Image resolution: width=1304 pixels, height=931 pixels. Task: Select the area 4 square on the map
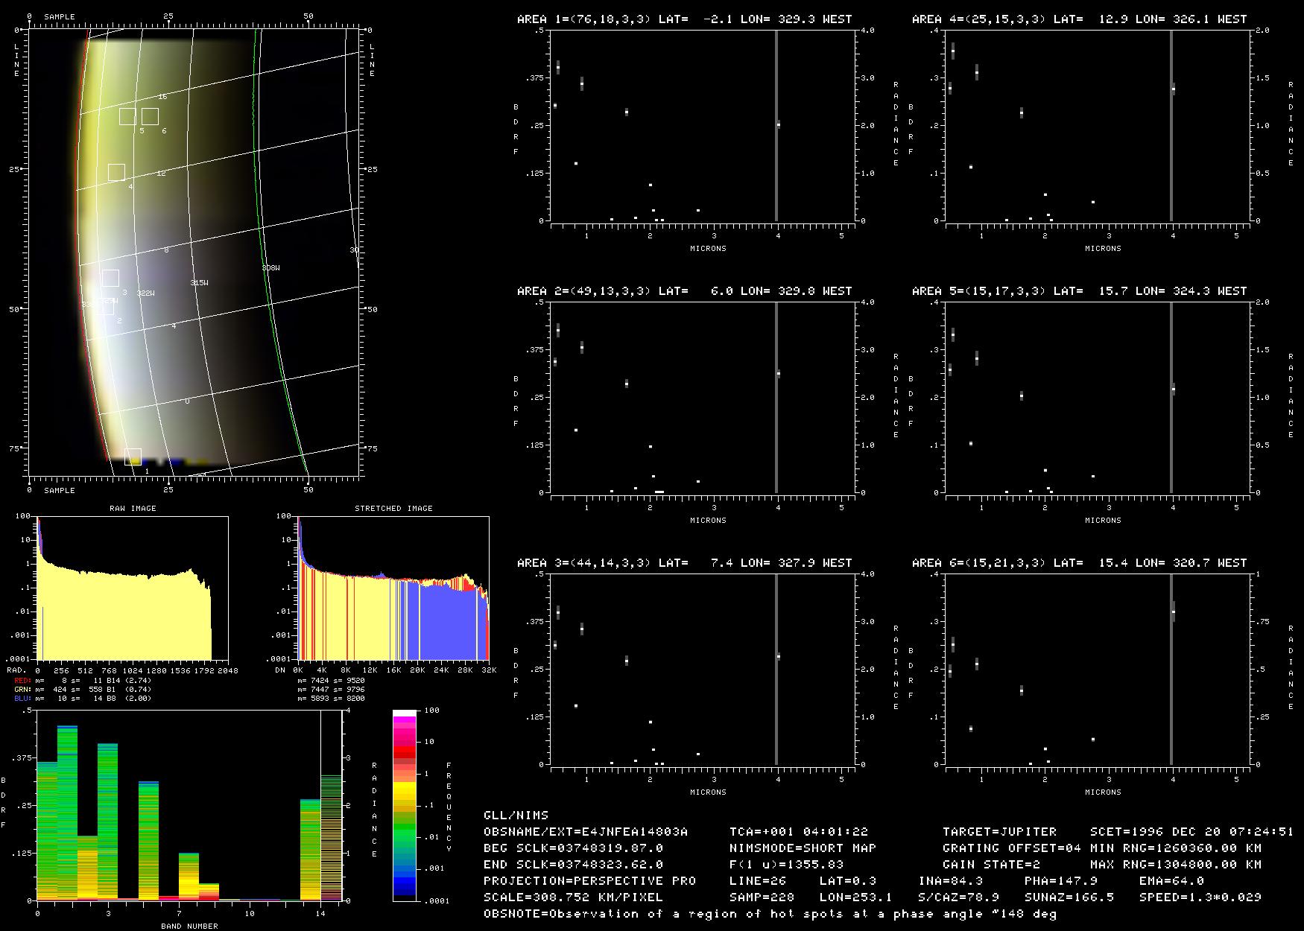coord(116,172)
